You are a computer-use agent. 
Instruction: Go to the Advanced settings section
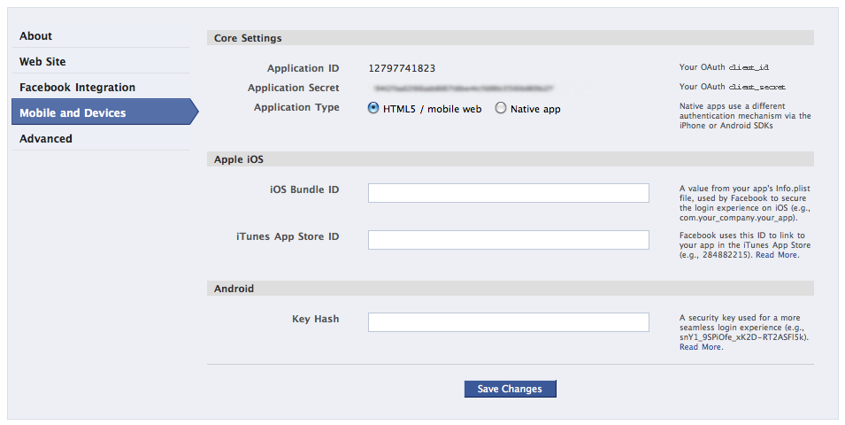click(x=100, y=139)
